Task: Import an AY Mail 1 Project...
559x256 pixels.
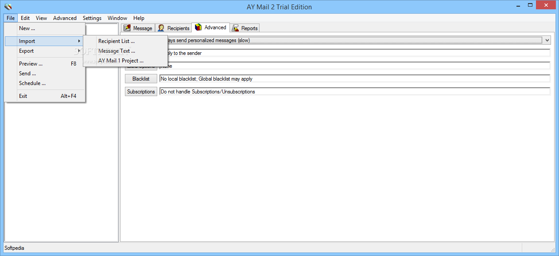Action: pos(125,61)
